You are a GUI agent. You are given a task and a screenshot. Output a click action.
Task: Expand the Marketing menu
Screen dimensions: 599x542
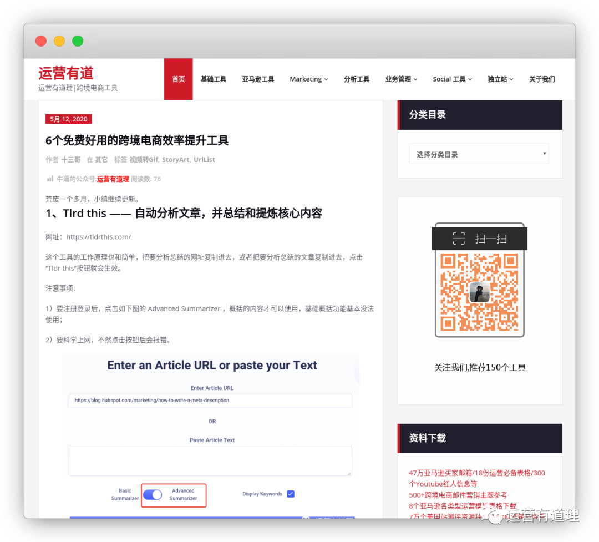308,79
